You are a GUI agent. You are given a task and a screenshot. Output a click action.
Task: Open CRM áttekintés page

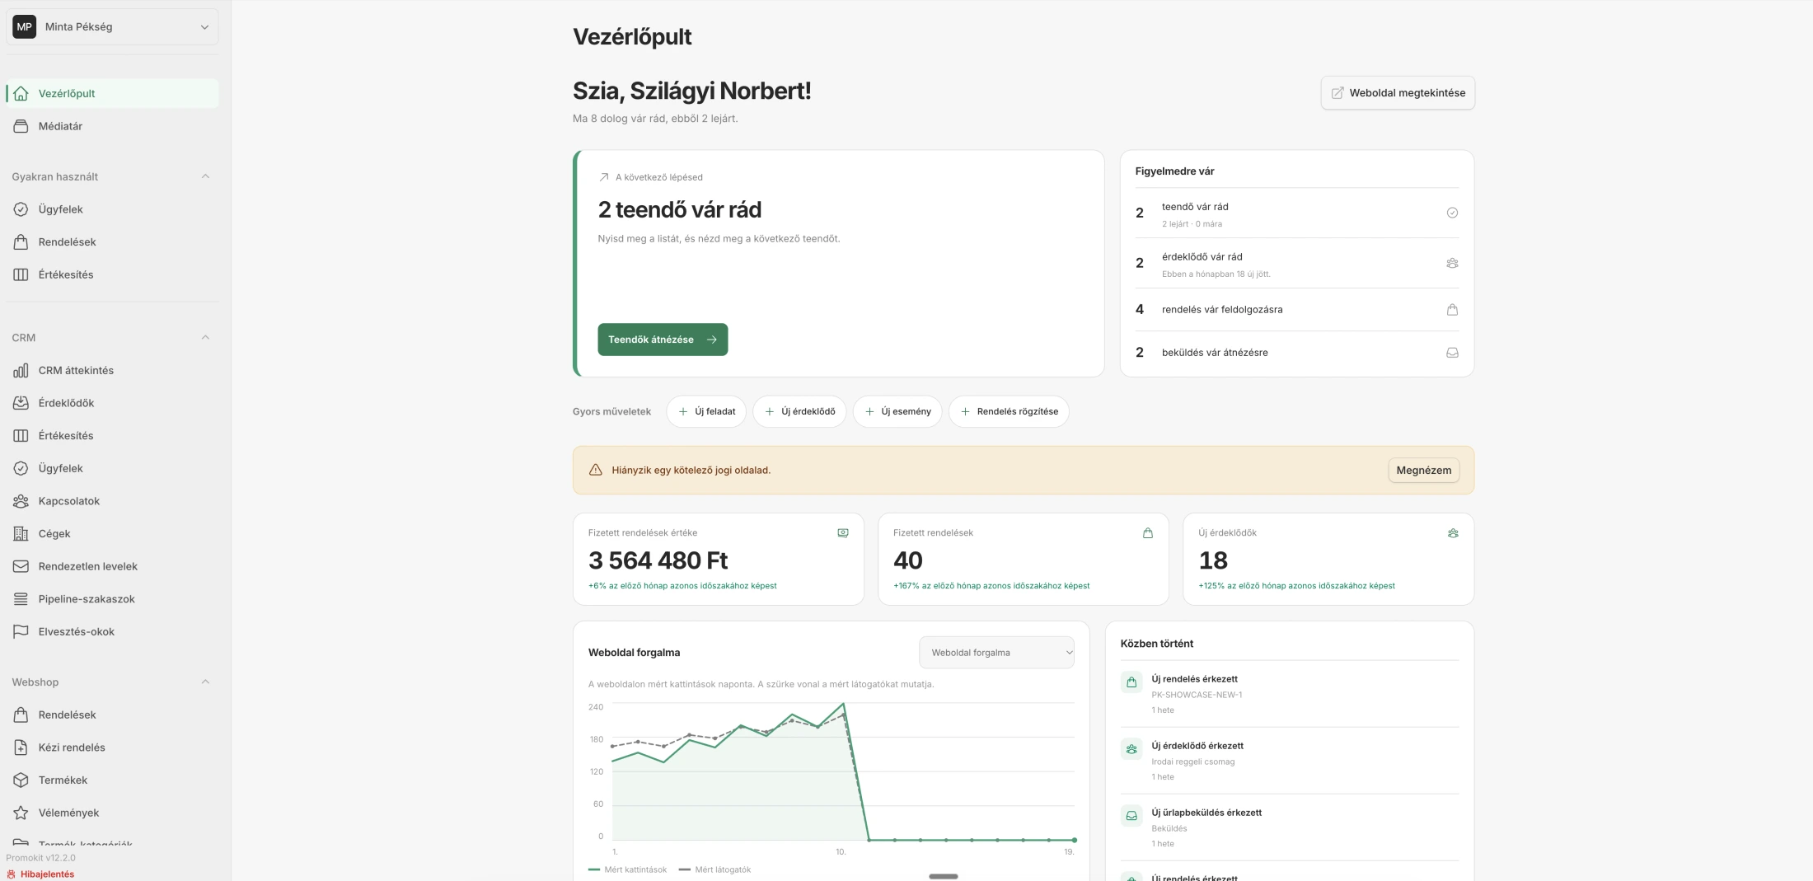coord(112,371)
